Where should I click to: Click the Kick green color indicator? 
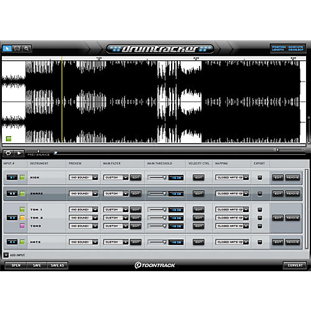coord(22,177)
